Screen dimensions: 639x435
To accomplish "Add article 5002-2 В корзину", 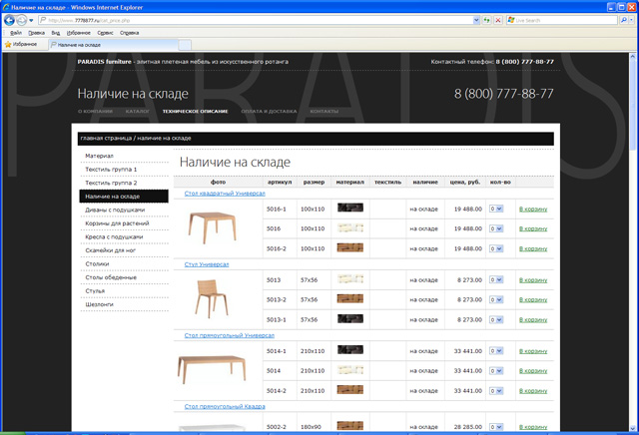I will [533, 427].
